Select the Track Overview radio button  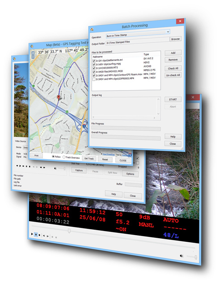tap(64, 157)
